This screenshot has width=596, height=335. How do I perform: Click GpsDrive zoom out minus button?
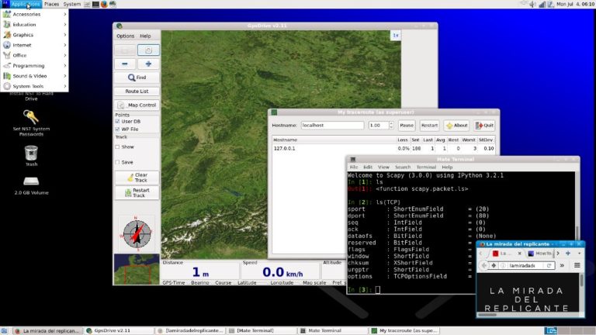125,64
